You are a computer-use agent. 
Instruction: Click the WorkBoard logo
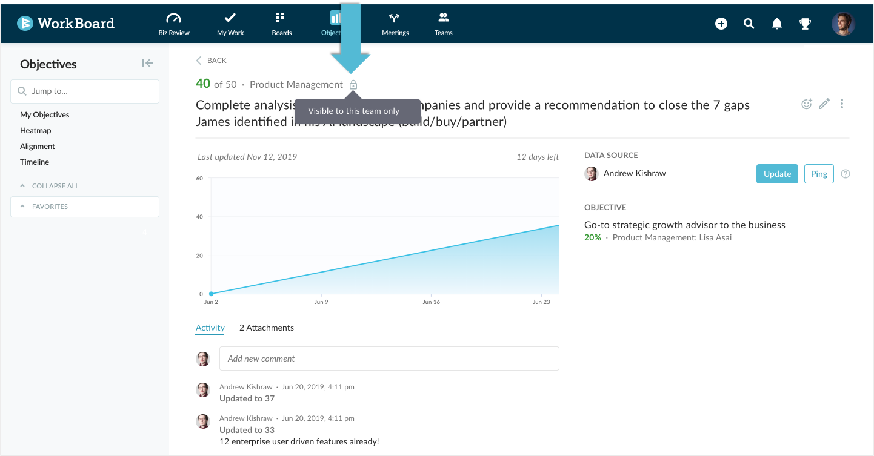(x=65, y=23)
